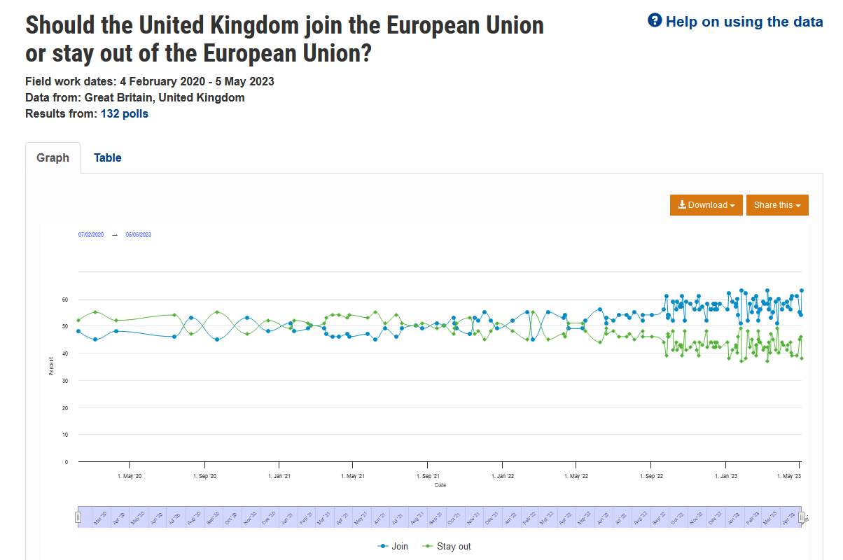This screenshot has width=843, height=560.
Task: Click the 07/02/2020 start date field
Action: [x=91, y=234]
